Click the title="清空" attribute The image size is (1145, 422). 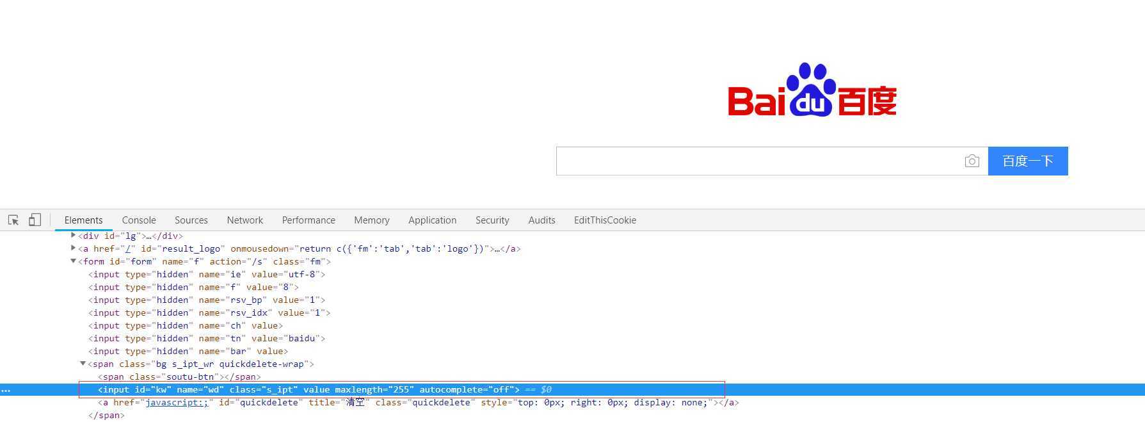point(339,402)
